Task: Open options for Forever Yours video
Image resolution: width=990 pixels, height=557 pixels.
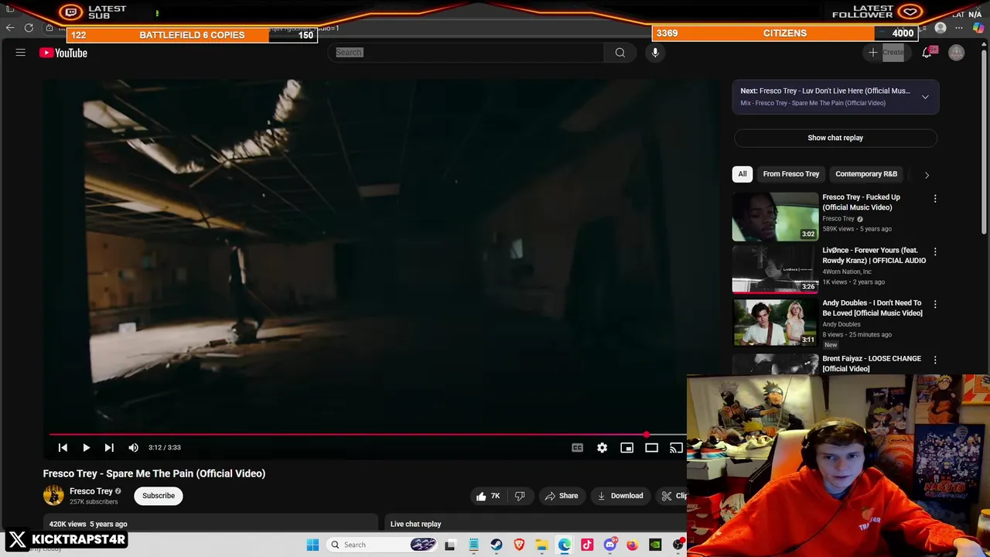Action: (x=935, y=252)
